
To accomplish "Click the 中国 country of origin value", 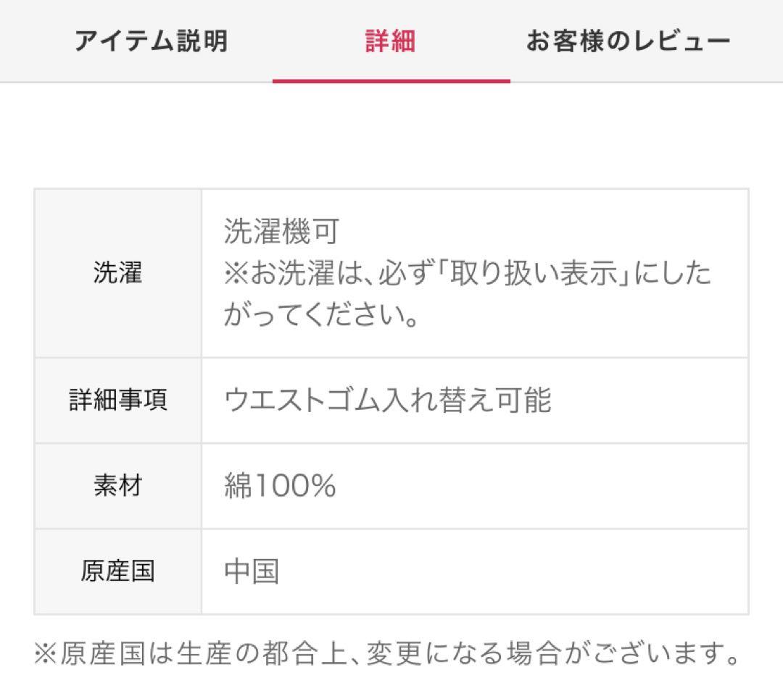I will tap(249, 571).
